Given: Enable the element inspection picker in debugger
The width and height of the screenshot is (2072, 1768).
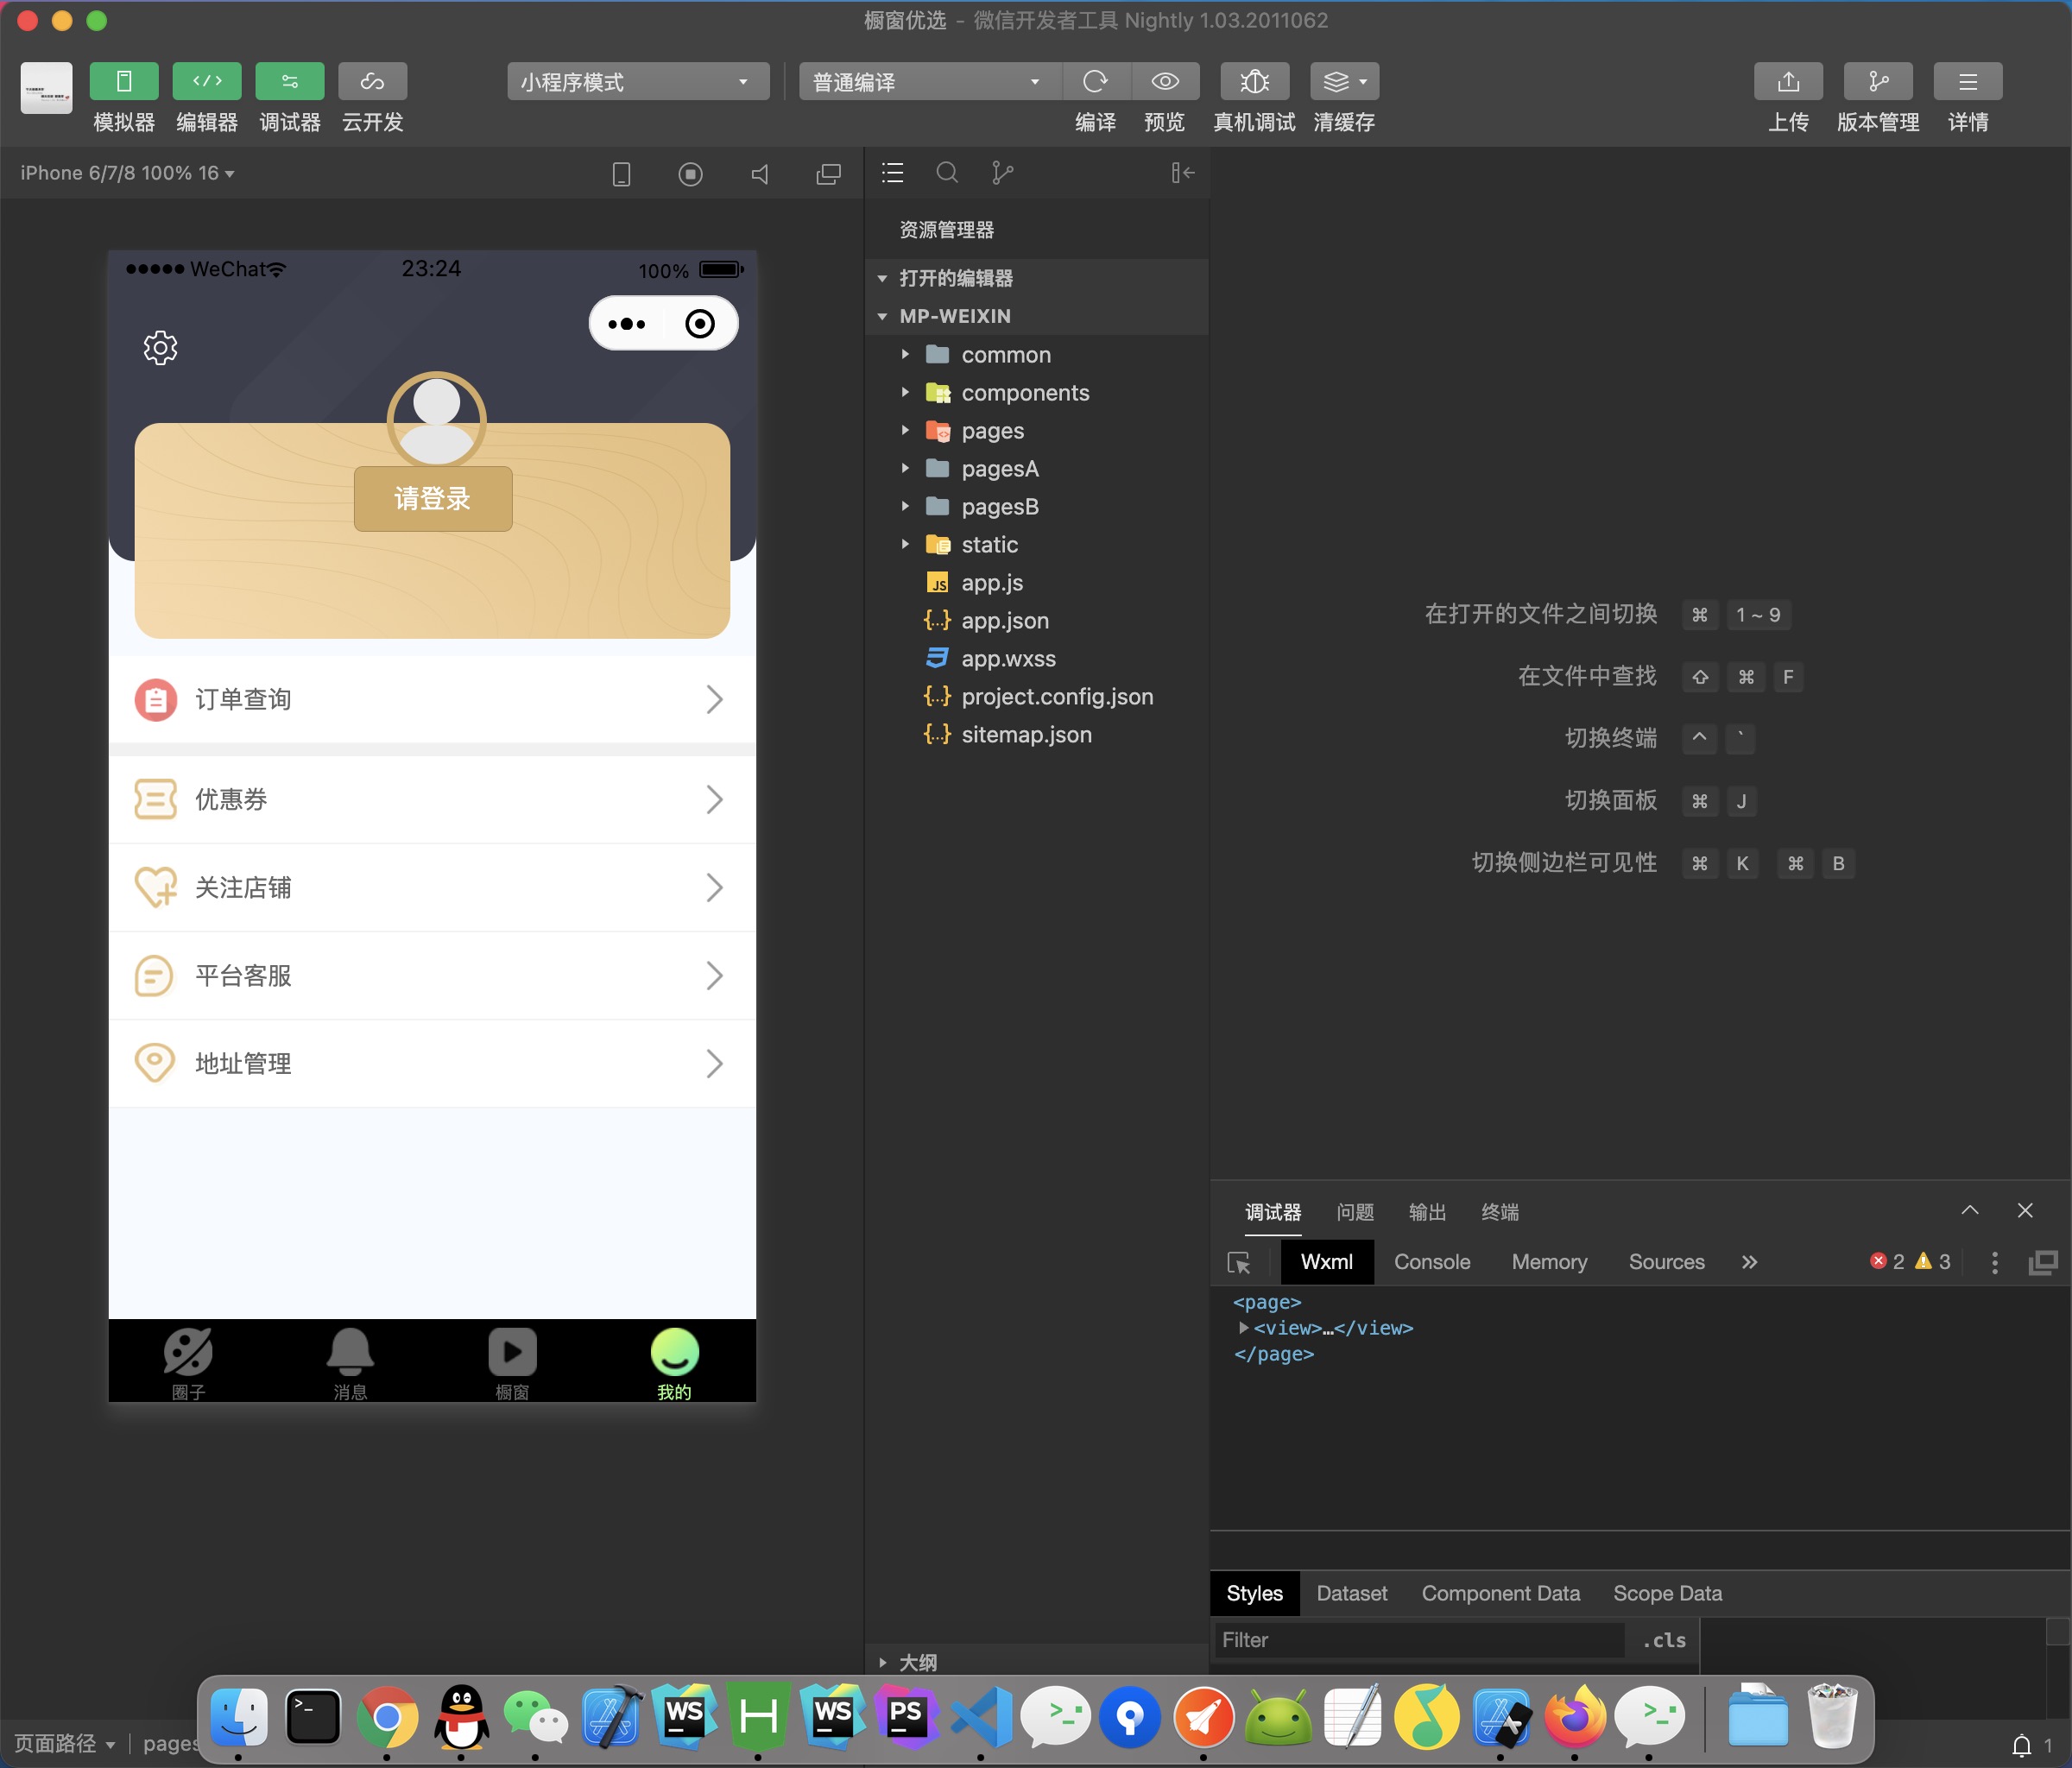Looking at the screenshot, I should (x=1240, y=1262).
